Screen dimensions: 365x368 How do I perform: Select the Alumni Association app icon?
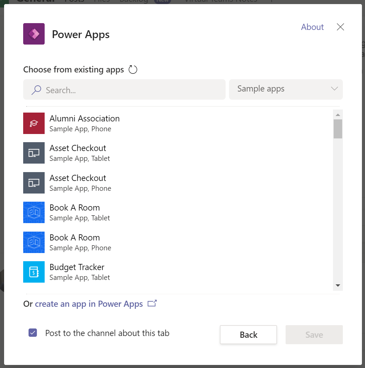pyautogui.click(x=34, y=123)
